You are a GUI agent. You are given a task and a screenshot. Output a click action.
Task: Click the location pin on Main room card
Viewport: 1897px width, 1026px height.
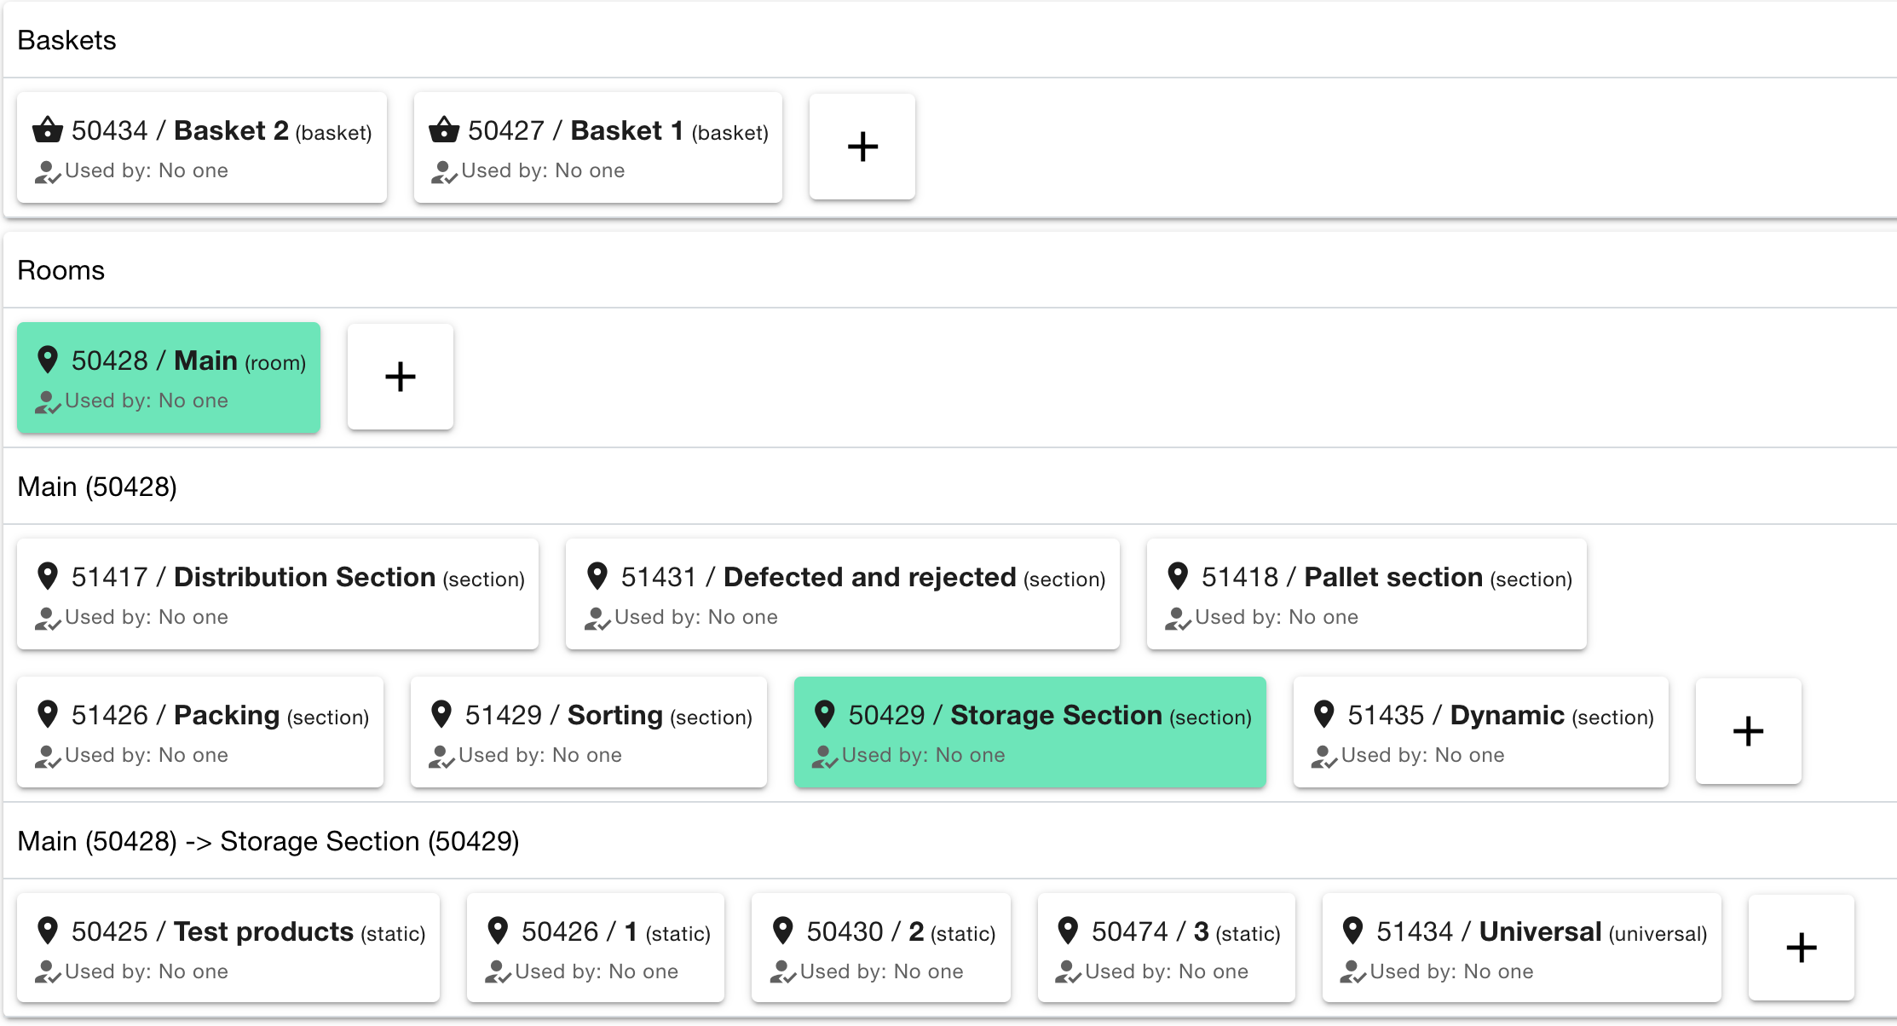pos(48,360)
